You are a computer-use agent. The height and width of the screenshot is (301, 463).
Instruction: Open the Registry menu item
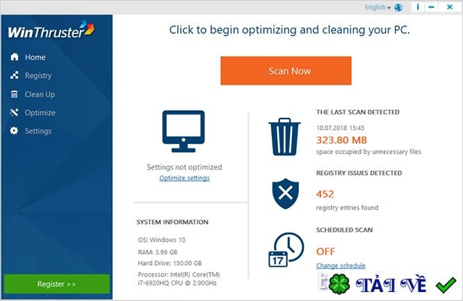pos(38,76)
